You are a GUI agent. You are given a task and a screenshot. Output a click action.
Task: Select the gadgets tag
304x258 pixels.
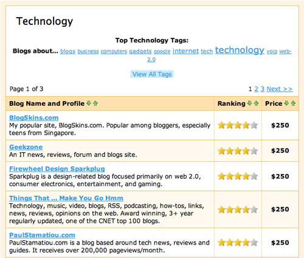pyautogui.click(x=140, y=51)
